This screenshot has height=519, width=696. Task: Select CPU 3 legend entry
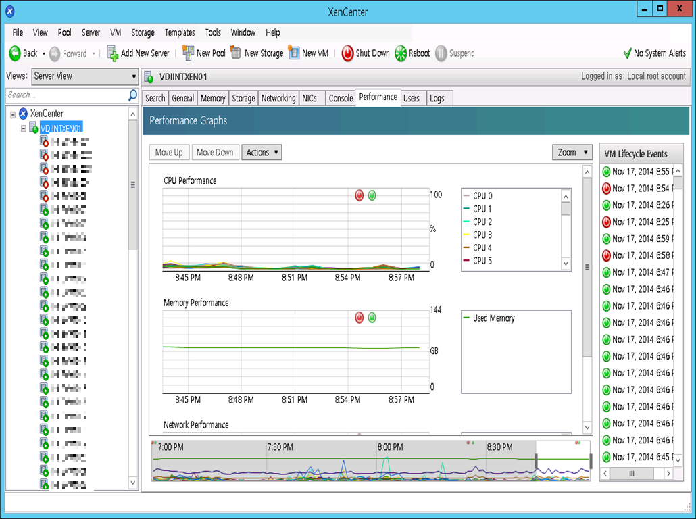click(478, 234)
